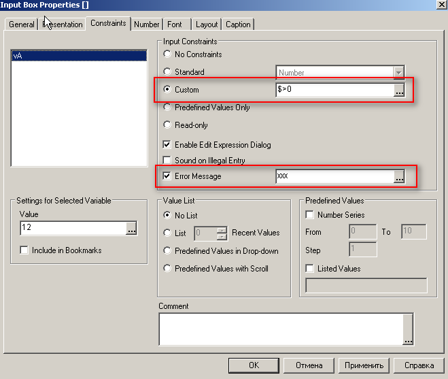Click the Listed Values text field

click(366, 285)
